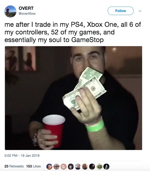This screenshot has height=171, width=150.
Task: Open brownish liker avatar of standing person
Action: pyautogui.click(x=85, y=167)
